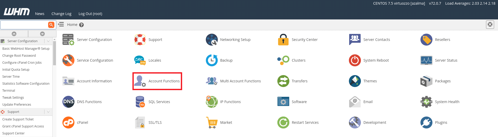498x137 pixels.
Task: Click the System Reboot power icon
Action: 355,60
